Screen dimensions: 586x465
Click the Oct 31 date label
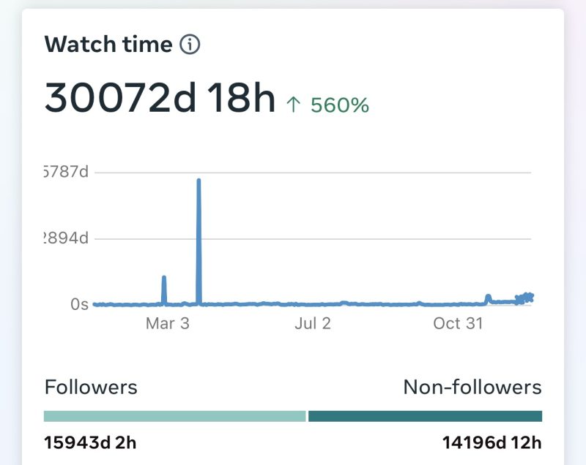click(458, 323)
